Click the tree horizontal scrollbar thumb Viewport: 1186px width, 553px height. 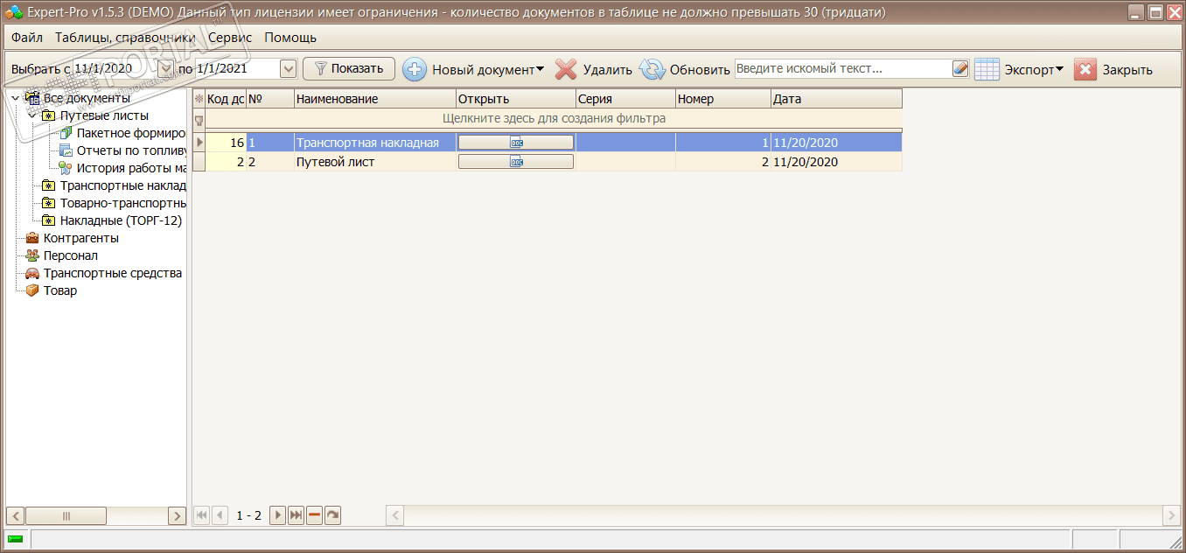pyautogui.click(x=66, y=515)
